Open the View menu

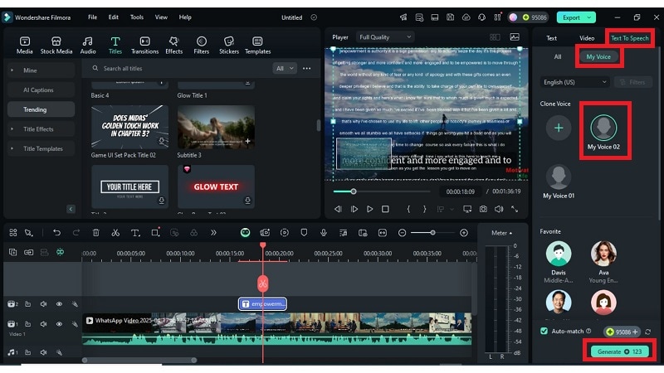[x=161, y=17]
